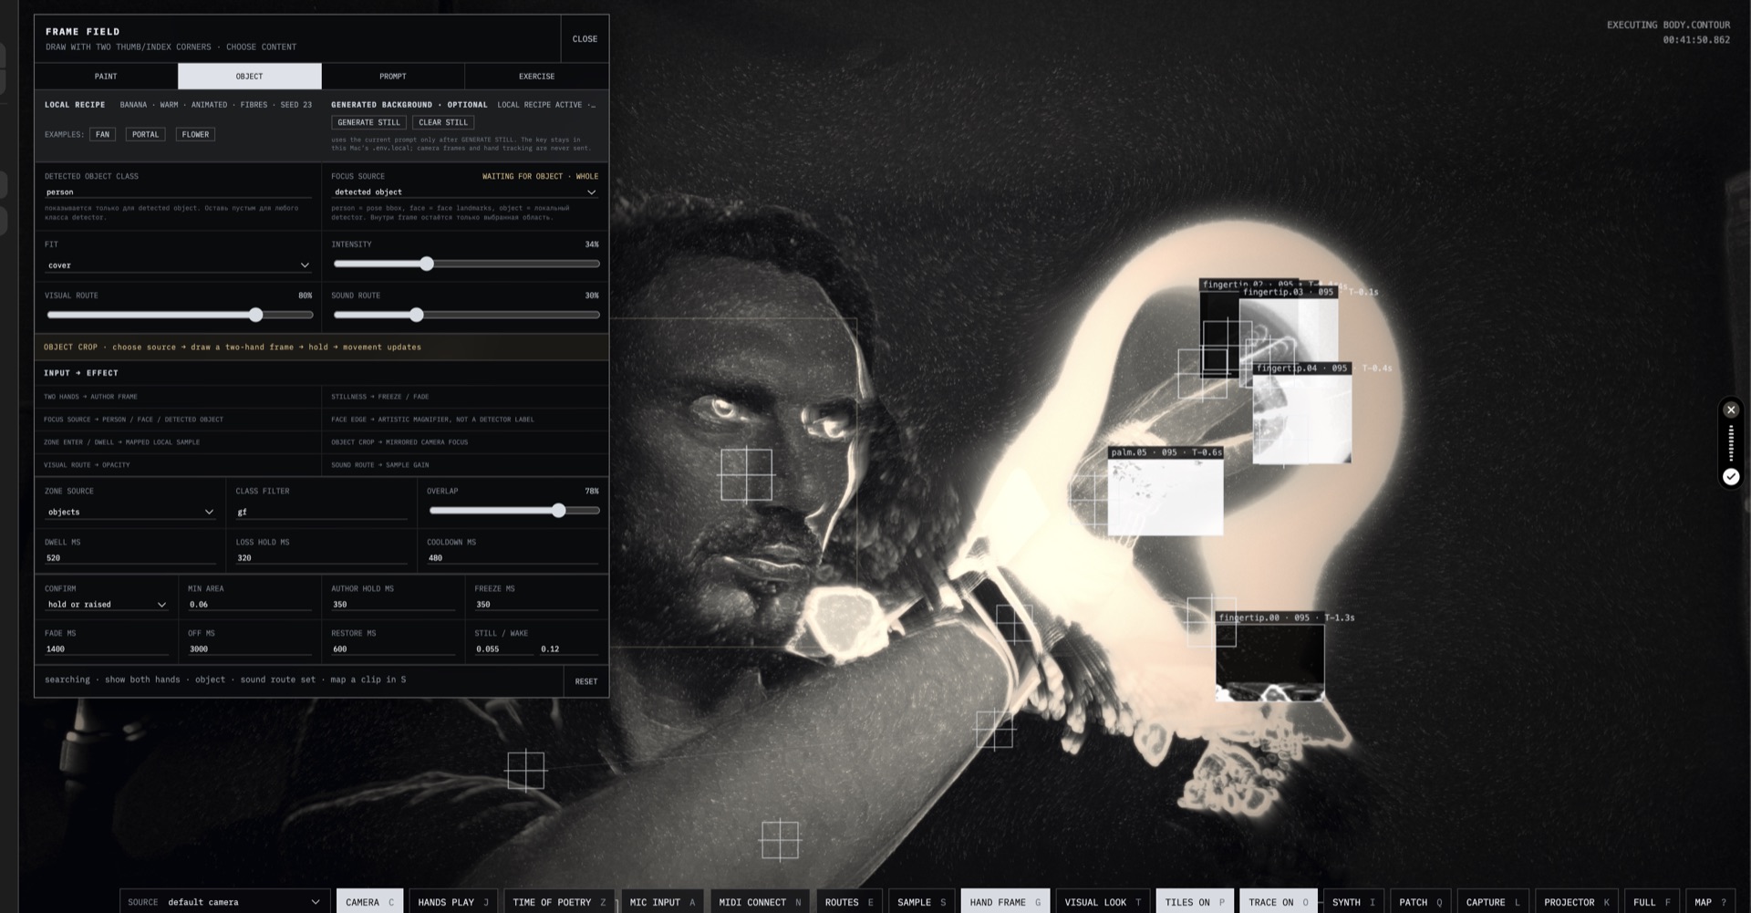The width and height of the screenshot is (1751, 913).
Task: Toggle MIC INPUT
Action: [662, 902]
